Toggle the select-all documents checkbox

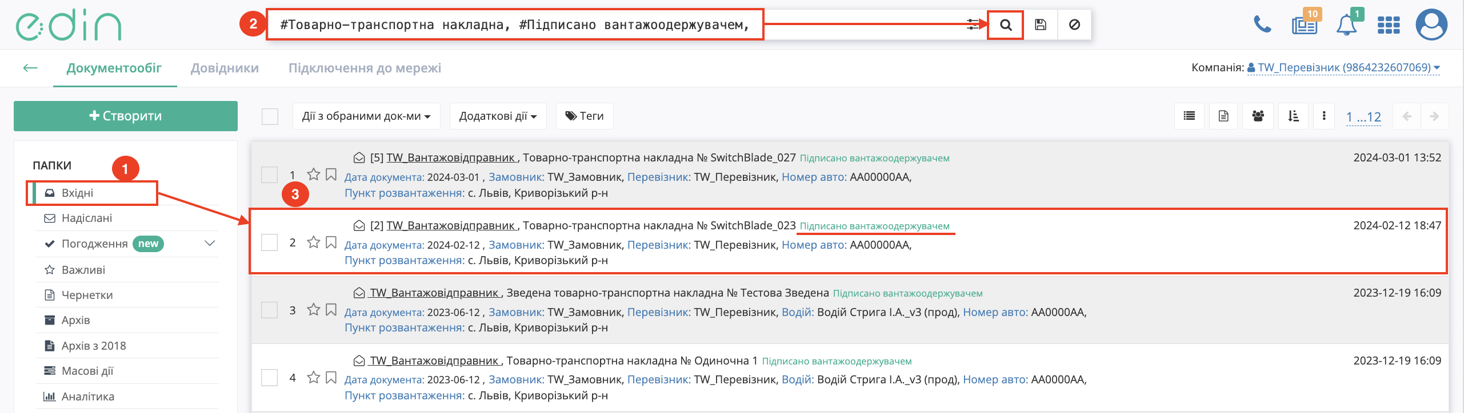(x=270, y=116)
